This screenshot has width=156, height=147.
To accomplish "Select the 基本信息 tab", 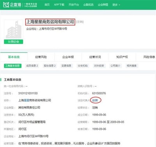I will 14,57.
